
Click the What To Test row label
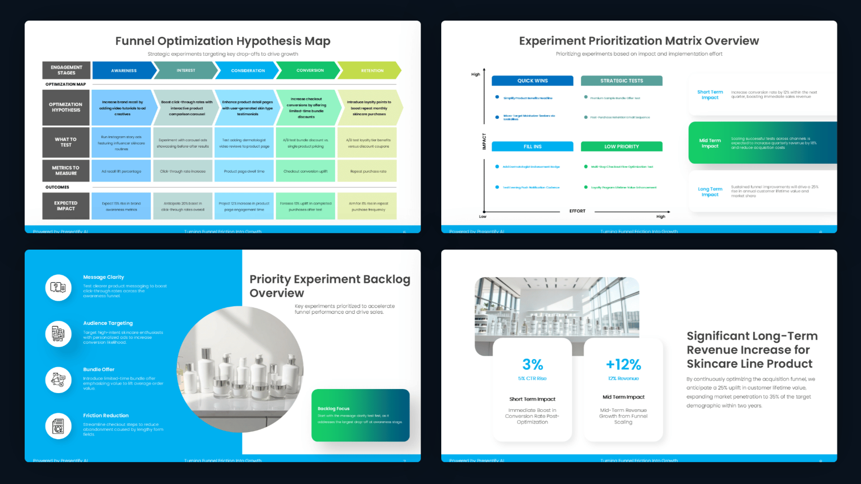coord(66,143)
